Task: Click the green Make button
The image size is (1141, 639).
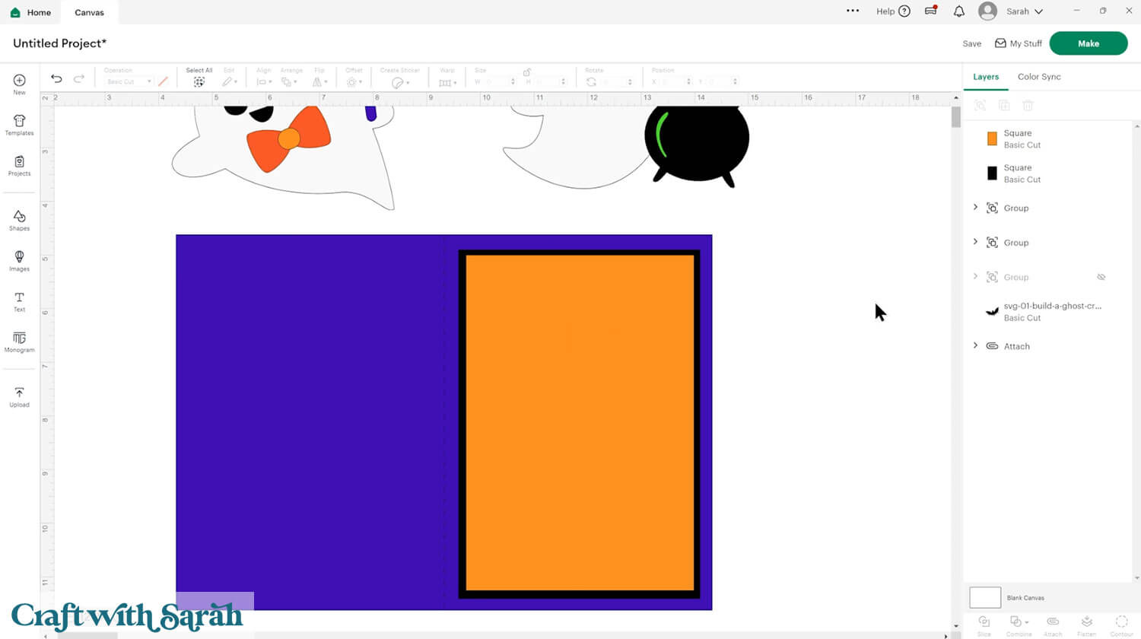Action: pos(1089,43)
